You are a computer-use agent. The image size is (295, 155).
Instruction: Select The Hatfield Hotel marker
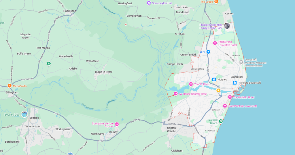(230, 97)
